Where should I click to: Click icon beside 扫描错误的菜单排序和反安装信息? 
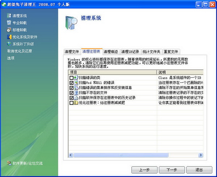(x=76, y=88)
